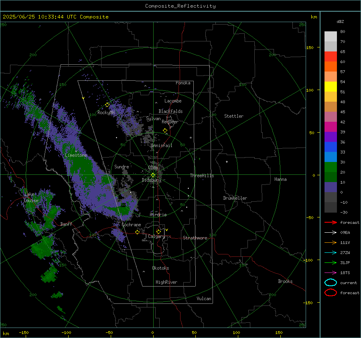Click the yellow diamond marker below RedDeer

[165, 131]
